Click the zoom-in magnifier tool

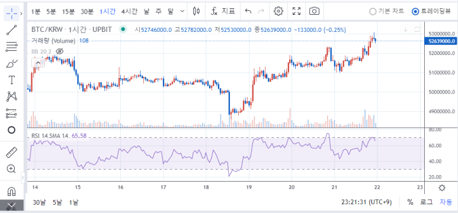click(11, 169)
